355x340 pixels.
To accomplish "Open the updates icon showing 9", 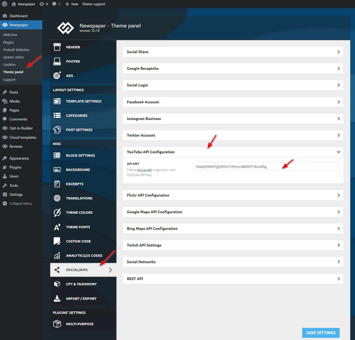I will (44, 4).
